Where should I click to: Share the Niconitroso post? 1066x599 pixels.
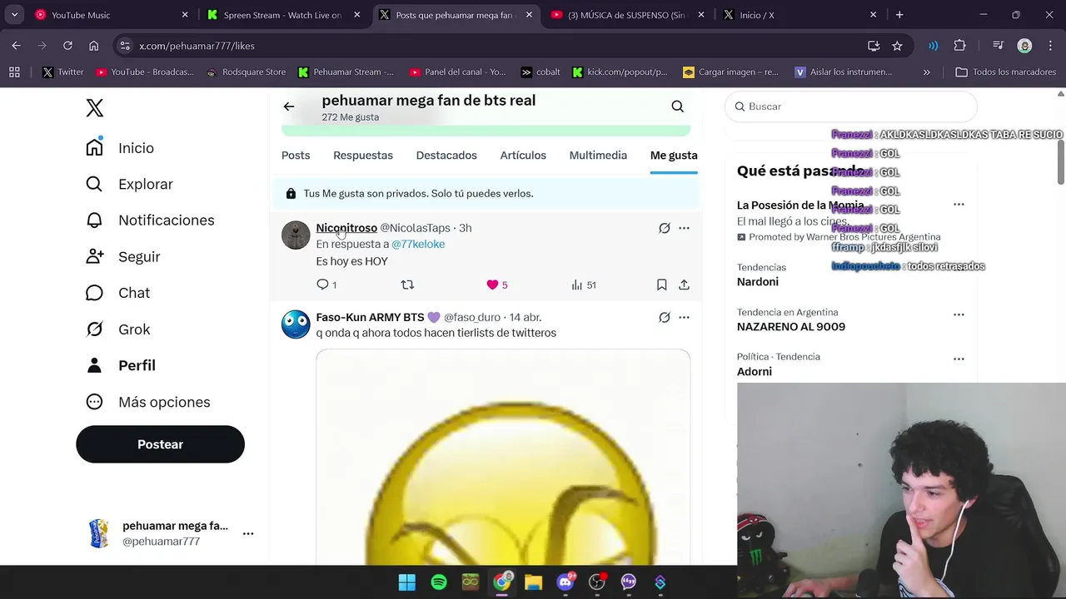pos(684,285)
